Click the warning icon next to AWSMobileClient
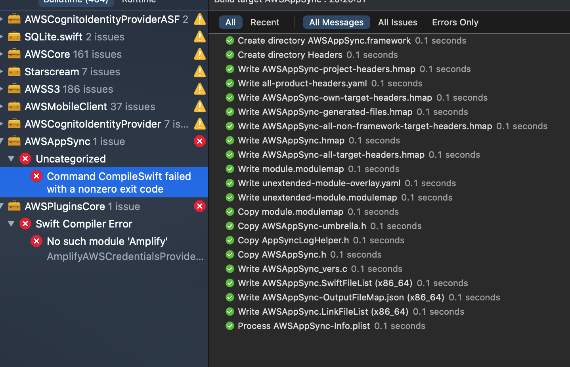The width and height of the screenshot is (570, 367). click(200, 106)
